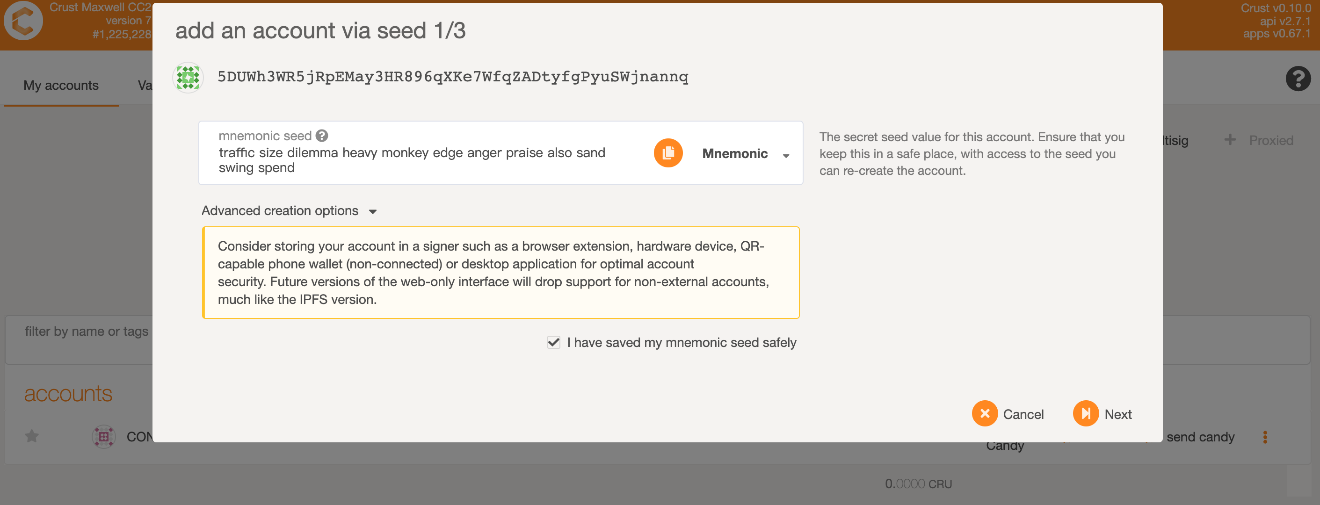Click the orange skip-forward icon for Next

coord(1085,413)
